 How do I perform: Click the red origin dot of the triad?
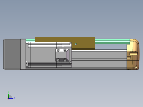click(8, 99)
